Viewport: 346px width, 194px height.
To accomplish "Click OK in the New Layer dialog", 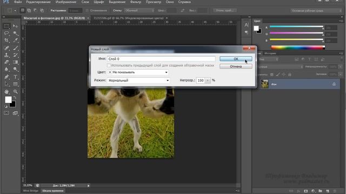I will (236, 59).
